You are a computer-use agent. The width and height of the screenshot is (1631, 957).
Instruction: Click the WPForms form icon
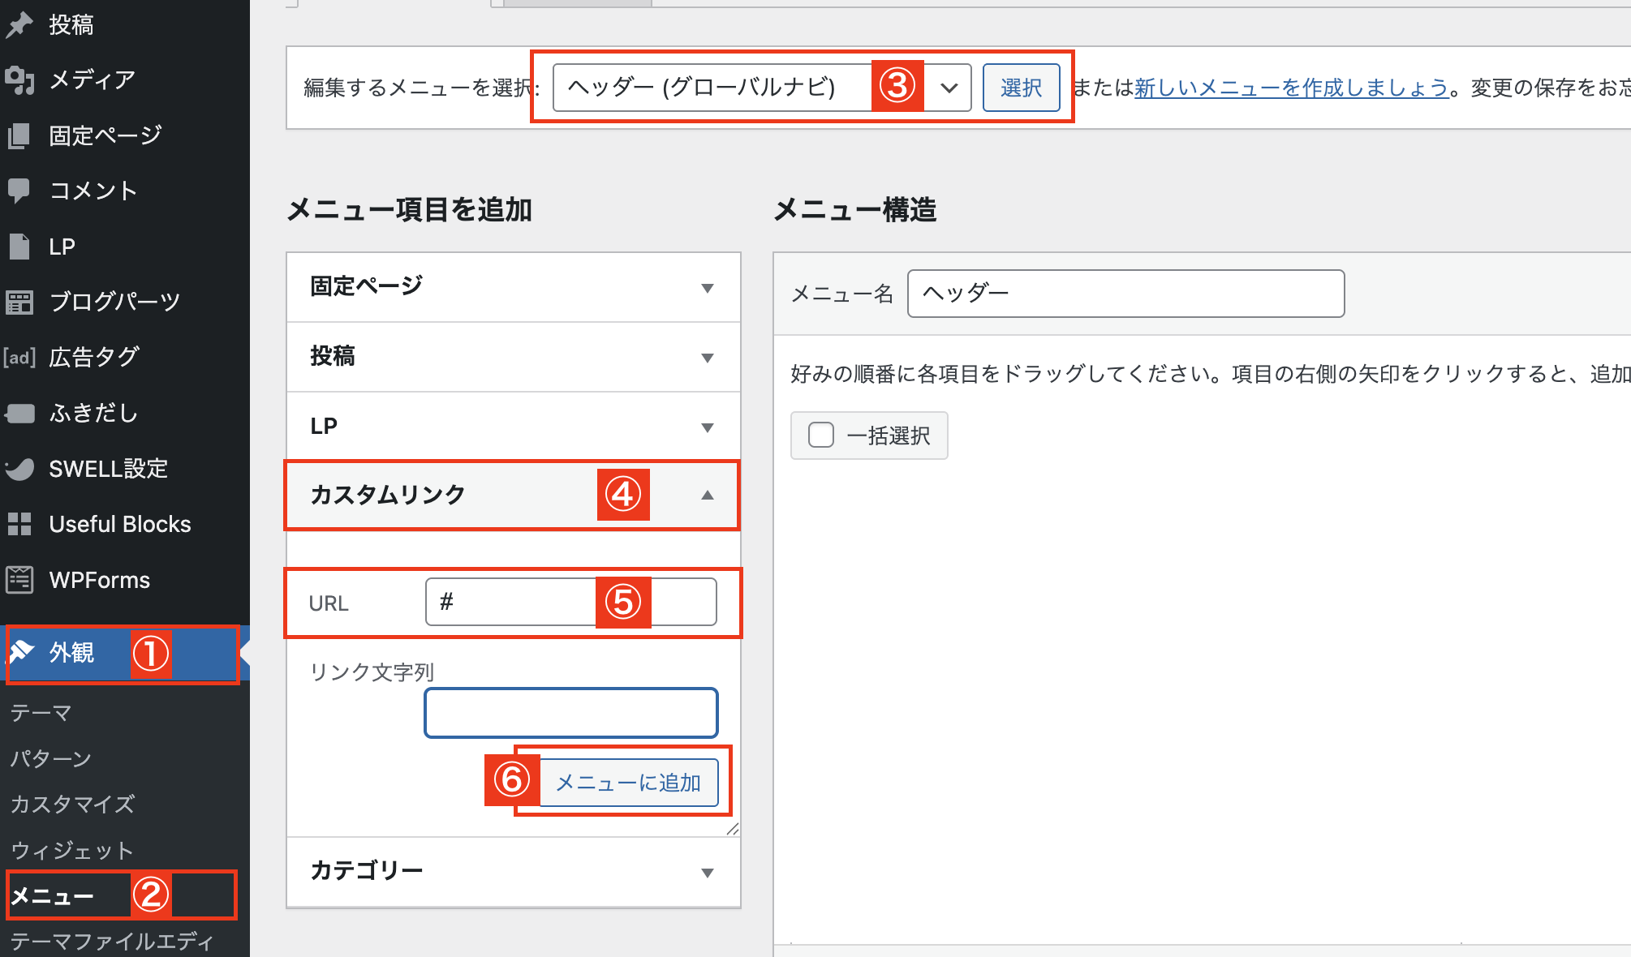tap(19, 580)
